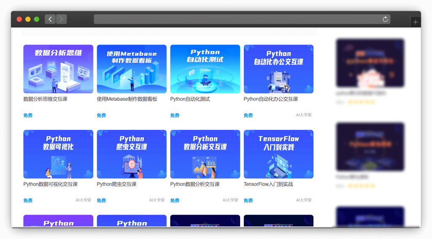Click the 使用Metabase制作数据看板 title link

point(127,99)
